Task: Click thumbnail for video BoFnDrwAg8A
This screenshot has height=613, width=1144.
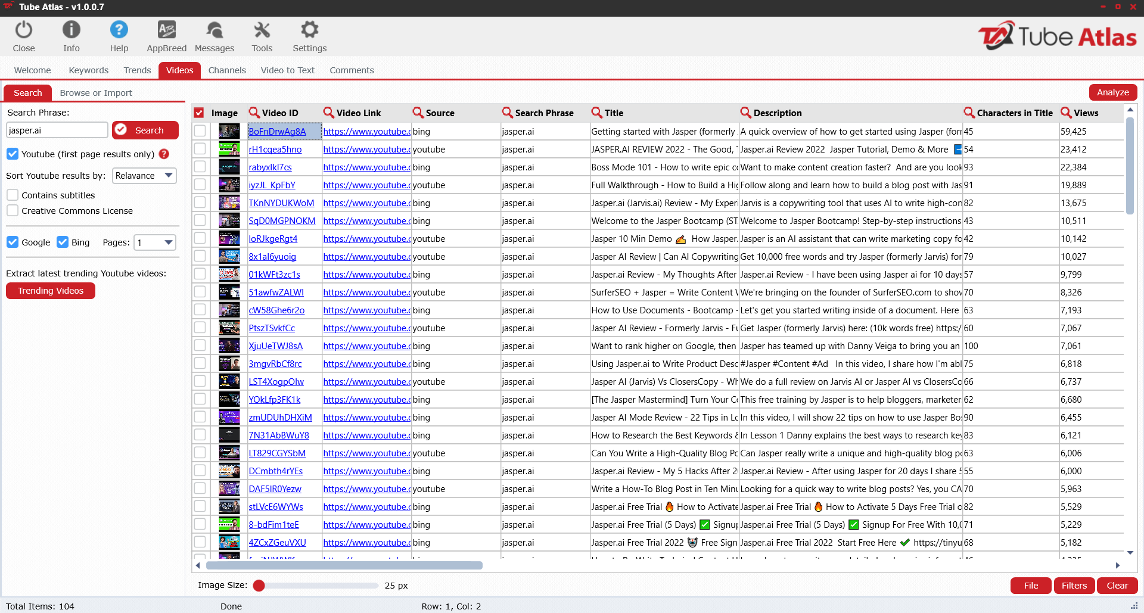Action: click(x=229, y=131)
